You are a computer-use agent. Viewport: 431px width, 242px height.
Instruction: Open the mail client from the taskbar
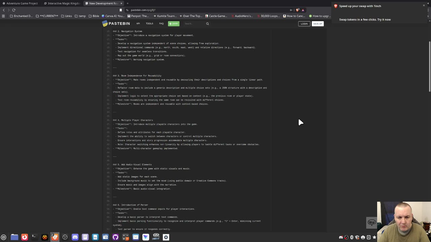pos(136,237)
